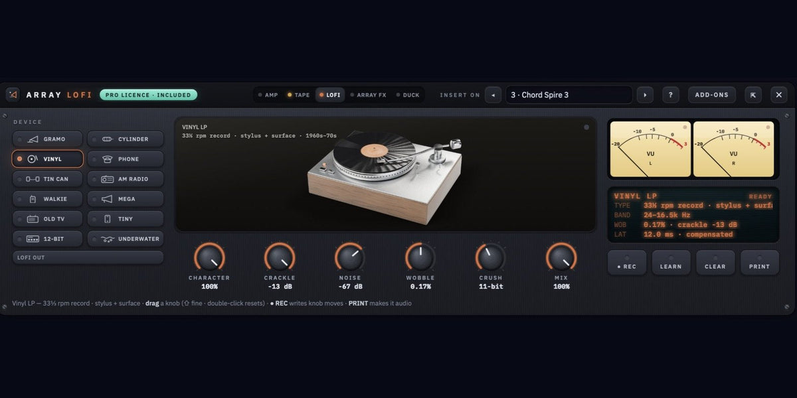Screen dimensions: 797x398
Task: Choose the Old TV device
Action: click(48, 219)
